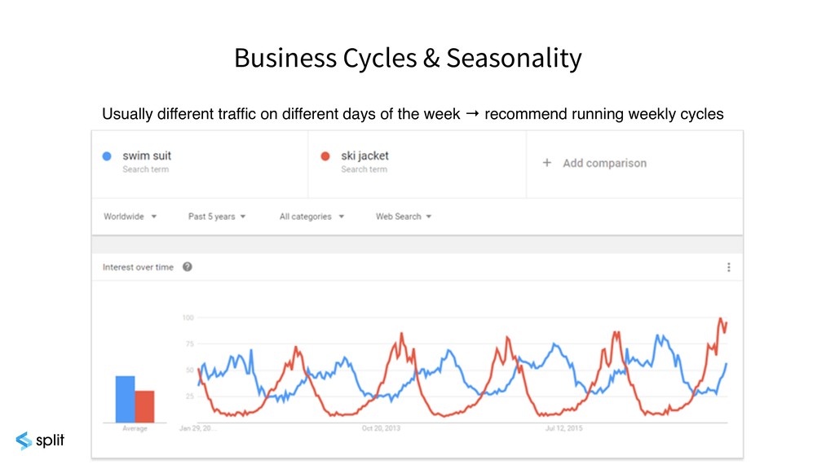
Task: Click the Jul 12, 2015 axis date label
Action: [x=563, y=428]
